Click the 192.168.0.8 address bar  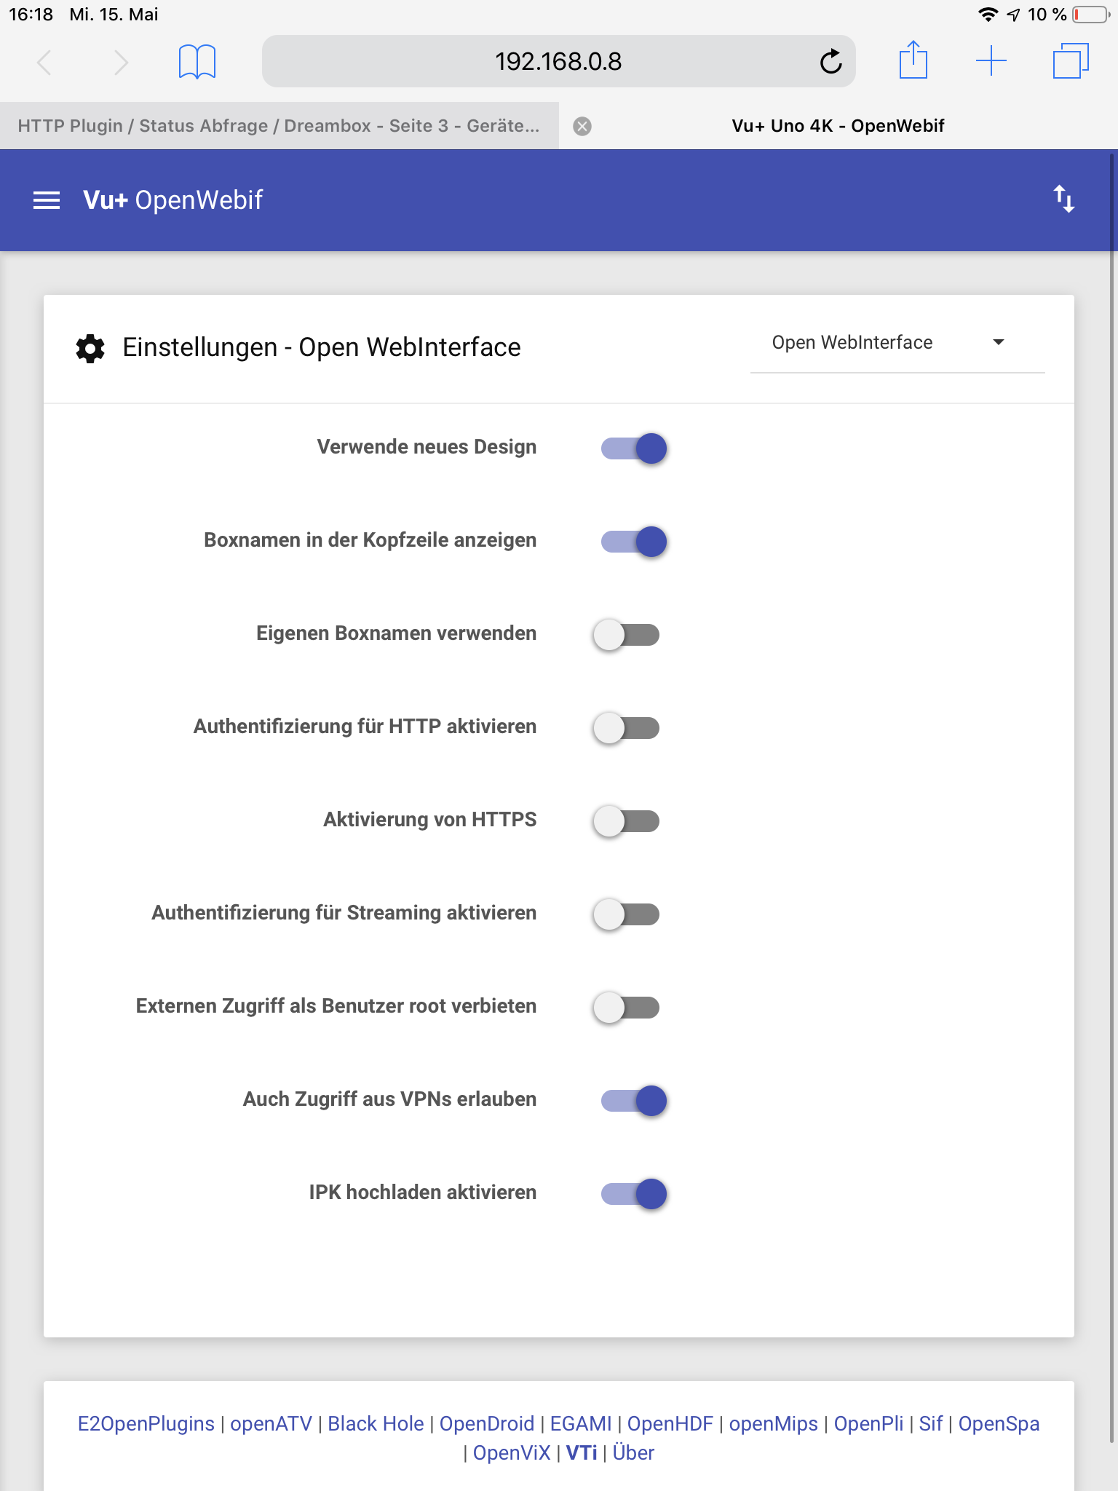click(x=558, y=62)
